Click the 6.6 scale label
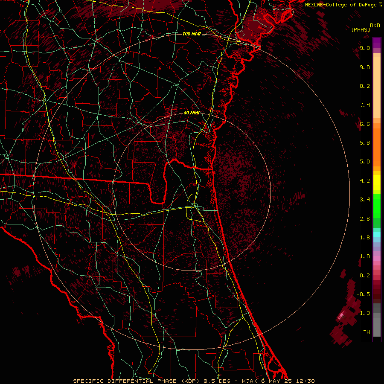The width and height of the screenshot is (384, 384). coord(365,124)
